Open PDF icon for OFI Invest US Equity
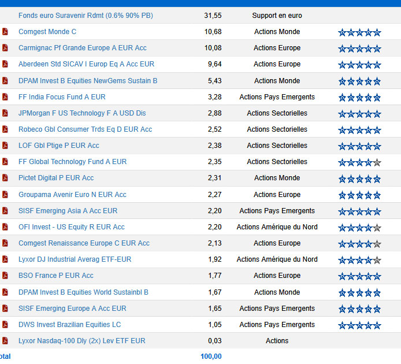This screenshot has width=401, height=364. (5, 227)
